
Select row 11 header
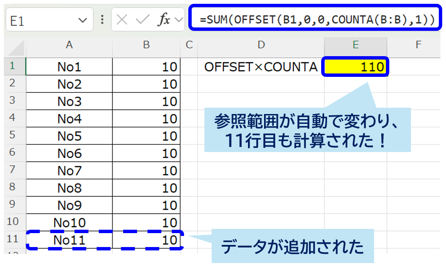tap(13, 239)
